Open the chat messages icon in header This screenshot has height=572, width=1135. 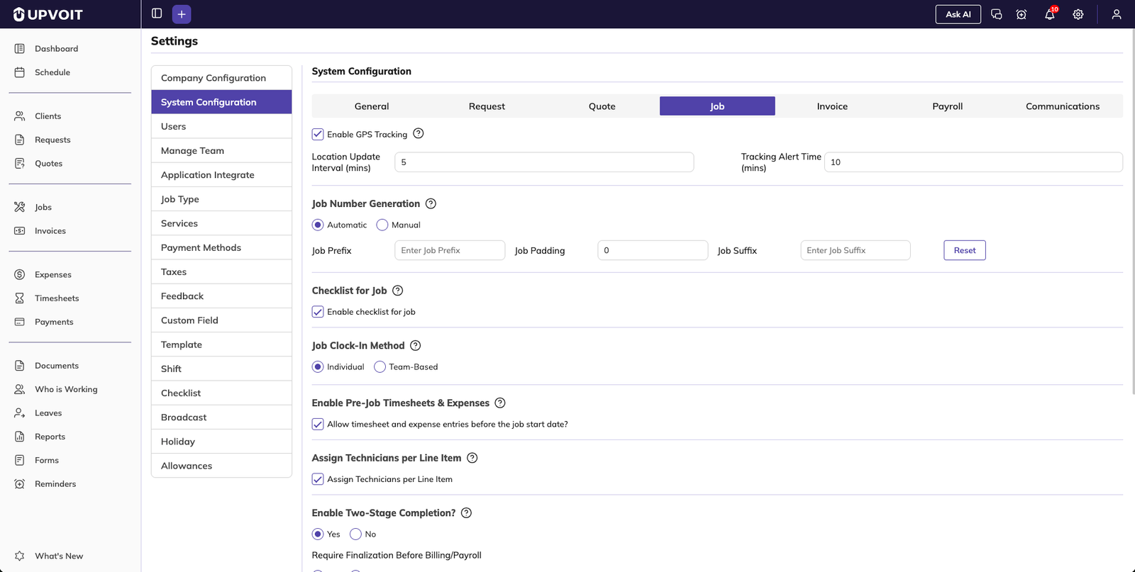pyautogui.click(x=996, y=14)
